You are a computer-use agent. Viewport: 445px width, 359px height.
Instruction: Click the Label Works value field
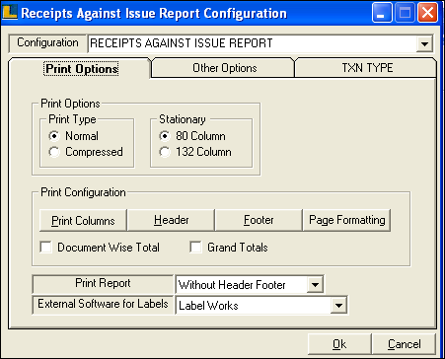[x=254, y=306]
